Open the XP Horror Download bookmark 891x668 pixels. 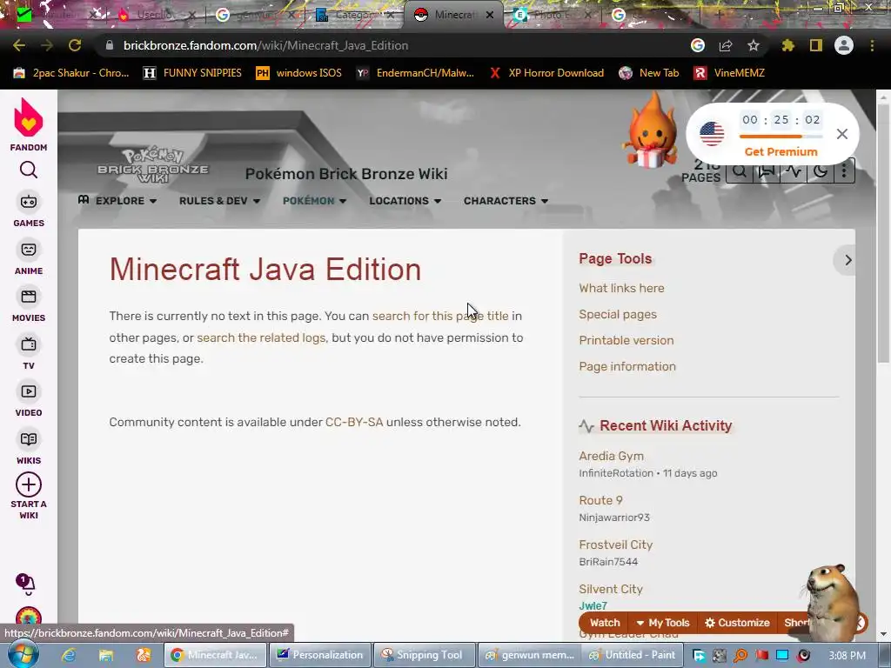coord(546,73)
